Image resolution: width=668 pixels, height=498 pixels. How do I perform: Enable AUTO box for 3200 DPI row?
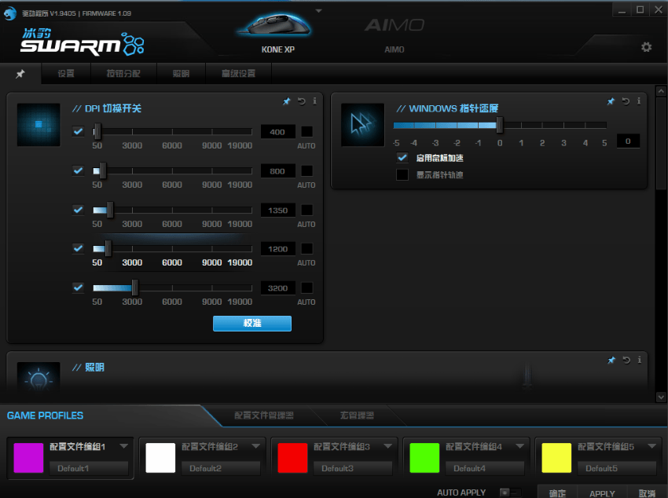click(x=306, y=287)
